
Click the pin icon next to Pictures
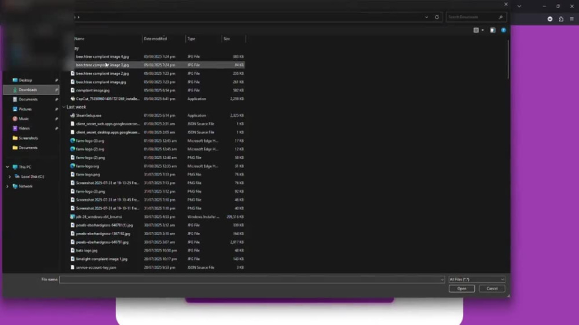[57, 109]
